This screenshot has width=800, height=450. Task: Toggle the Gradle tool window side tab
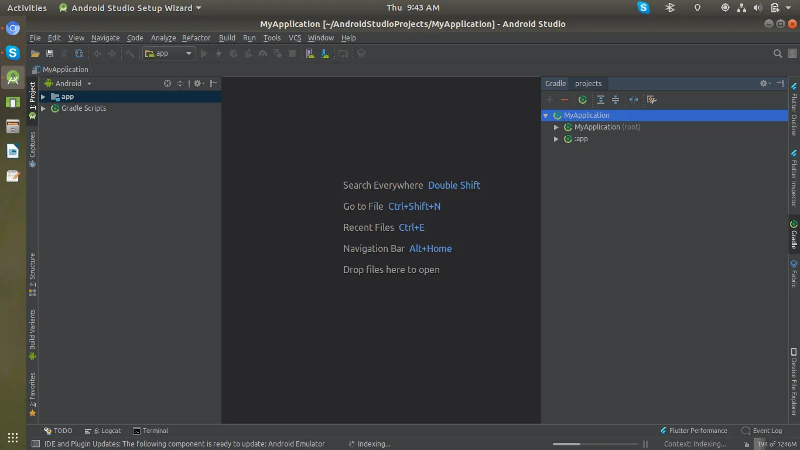(794, 234)
